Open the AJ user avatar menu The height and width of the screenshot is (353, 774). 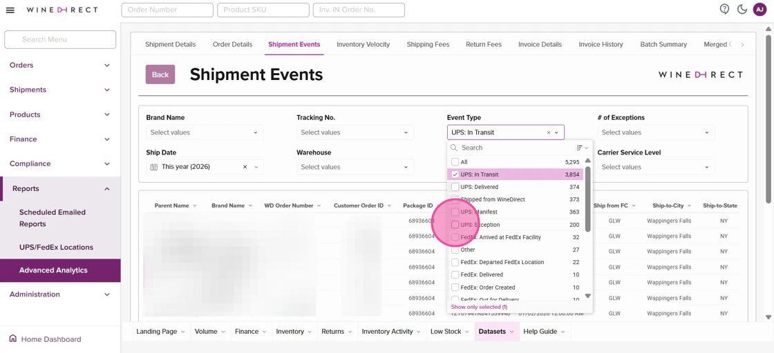(x=759, y=10)
